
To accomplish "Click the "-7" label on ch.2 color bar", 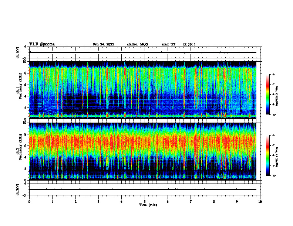I will (273, 145).
